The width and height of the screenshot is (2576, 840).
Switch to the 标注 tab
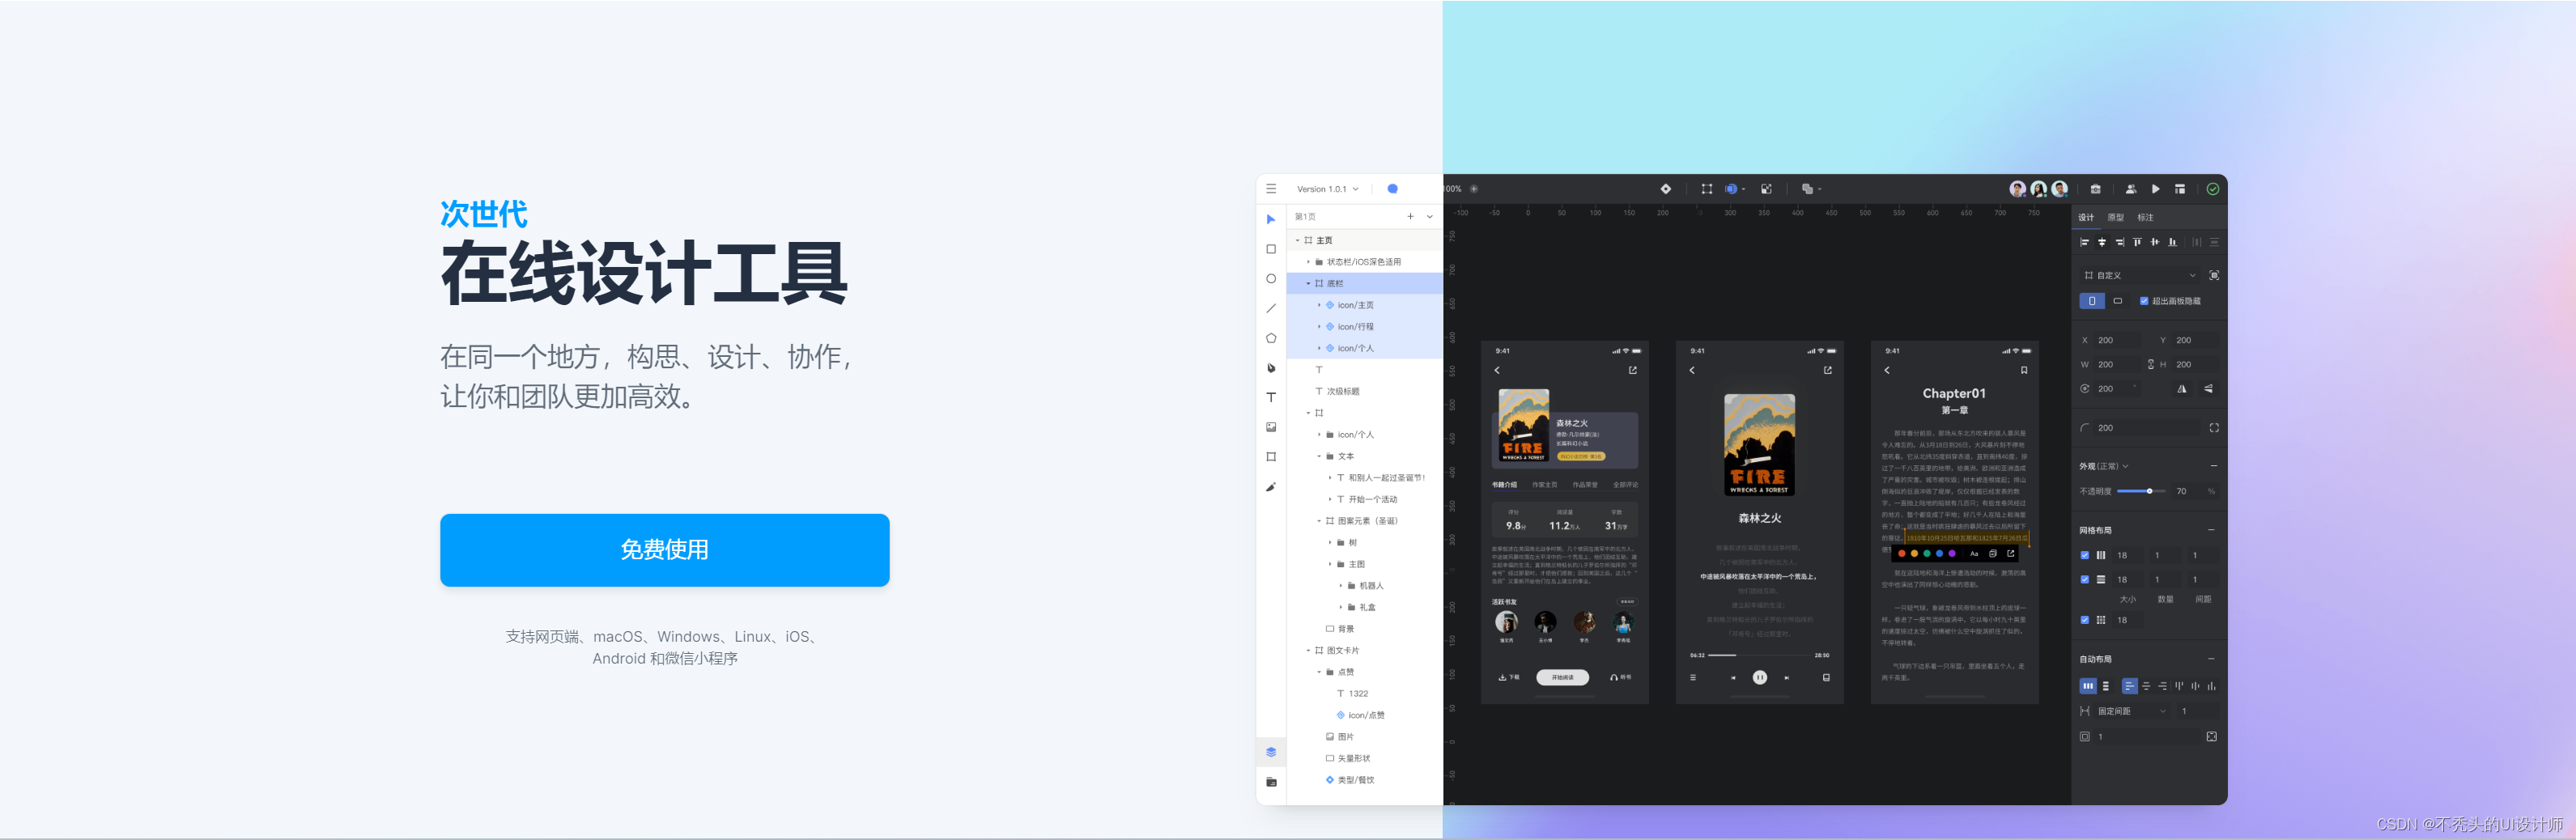2146,217
